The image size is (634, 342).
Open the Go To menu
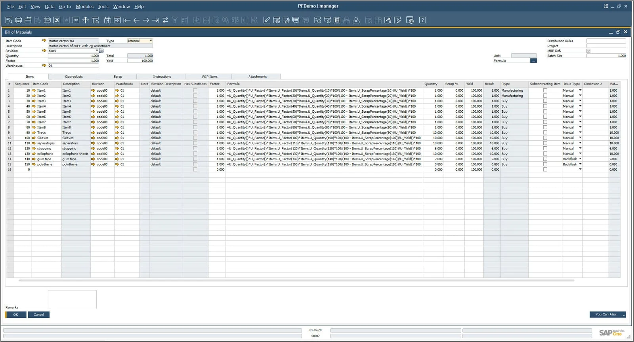click(65, 7)
